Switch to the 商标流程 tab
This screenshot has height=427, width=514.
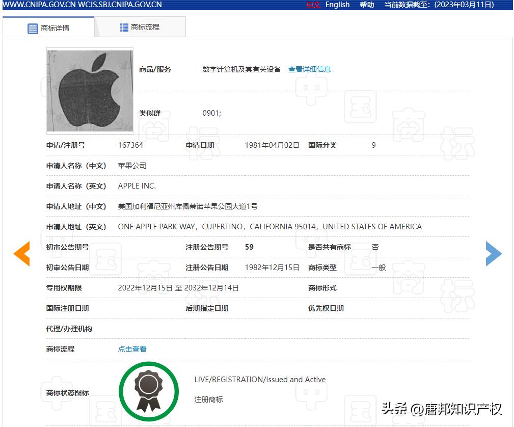coord(145,26)
